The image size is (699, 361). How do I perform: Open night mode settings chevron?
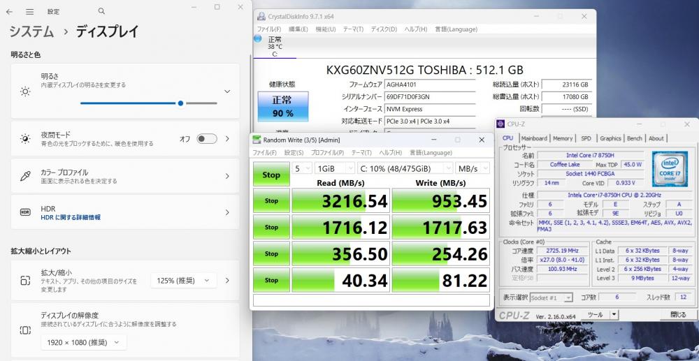tap(227, 139)
